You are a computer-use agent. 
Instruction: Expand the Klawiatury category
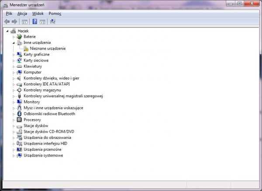[x=14, y=67]
